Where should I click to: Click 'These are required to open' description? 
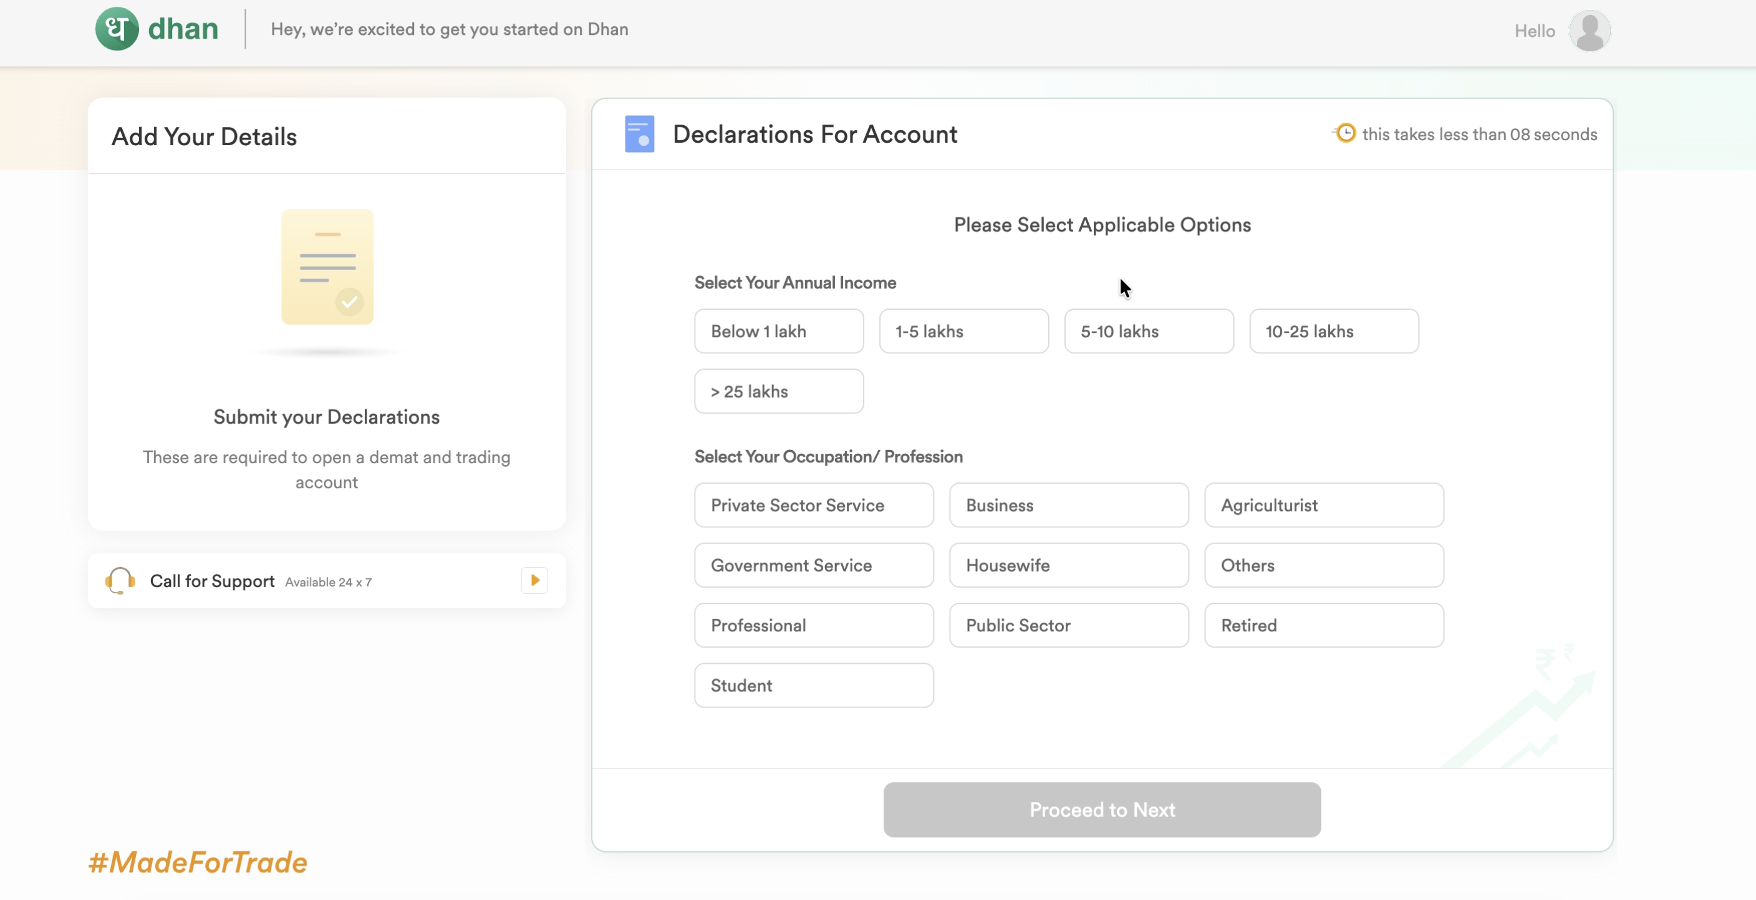point(327,469)
